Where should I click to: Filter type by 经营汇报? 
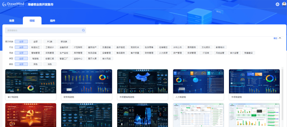50,58
